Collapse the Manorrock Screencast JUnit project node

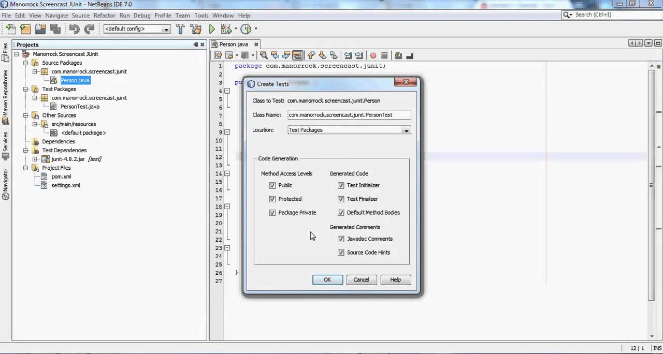tap(16, 54)
